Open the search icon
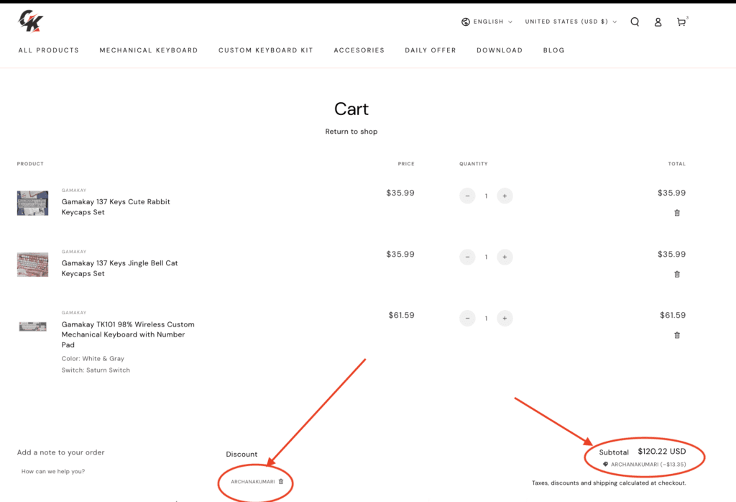The image size is (736, 502). pos(635,22)
